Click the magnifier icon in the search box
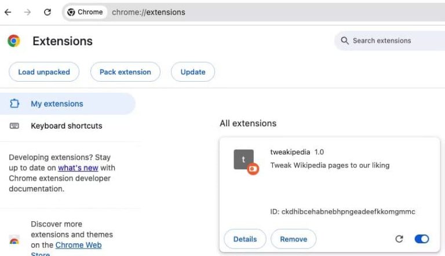Screen dimensions: 445x256 point(345,41)
